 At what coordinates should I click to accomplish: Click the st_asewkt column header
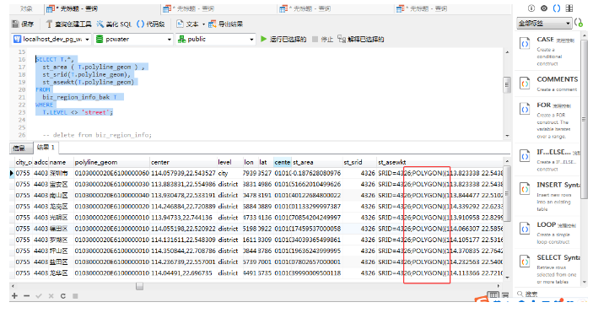click(440, 162)
